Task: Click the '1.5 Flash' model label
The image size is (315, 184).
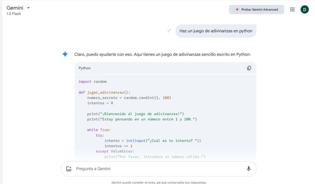Action: pyautogui.click(x=14, y=14)
